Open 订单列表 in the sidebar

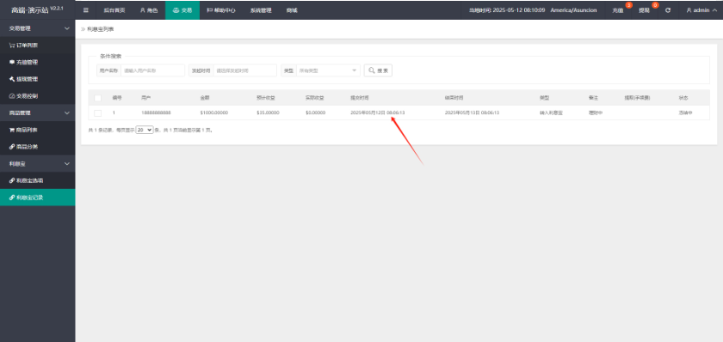pos(37,45)
